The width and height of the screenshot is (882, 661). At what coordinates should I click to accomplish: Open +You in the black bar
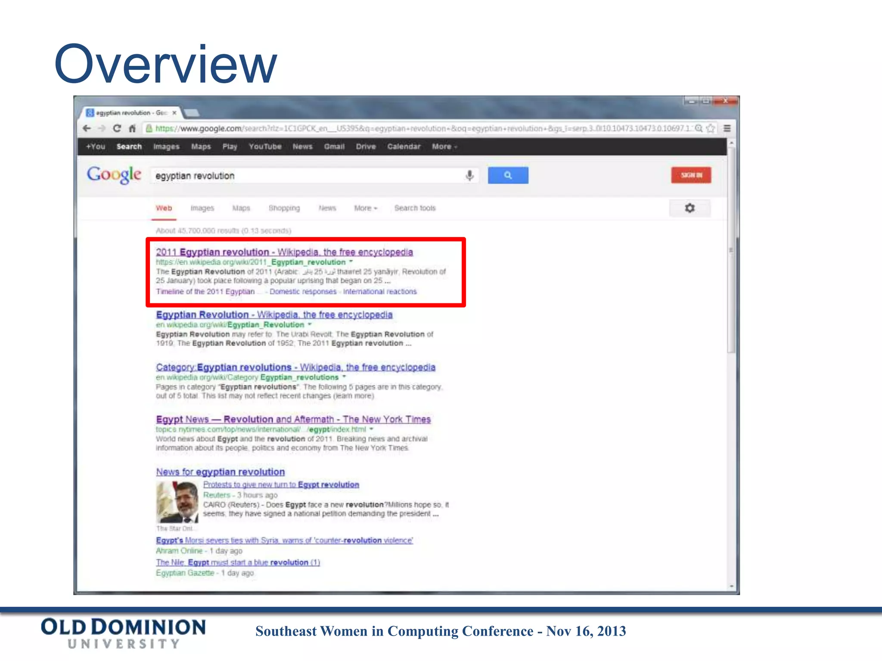point(95,146)
